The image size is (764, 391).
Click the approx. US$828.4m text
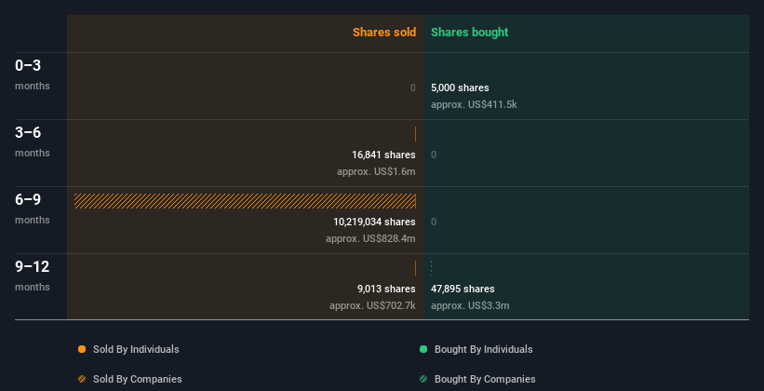point(370,239)
